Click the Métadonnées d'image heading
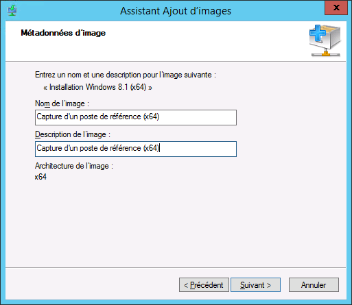The image size is (352, 305). [x=63, y=33]
